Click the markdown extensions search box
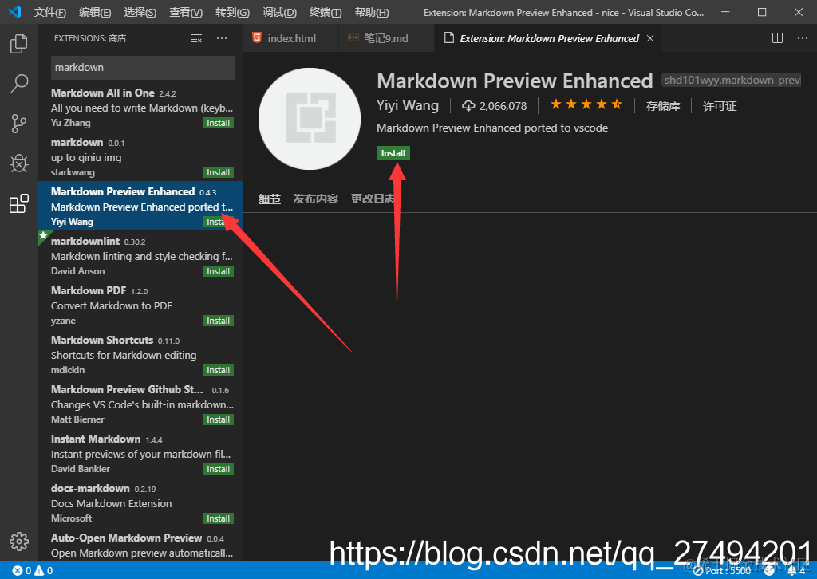 pos(143,67)
